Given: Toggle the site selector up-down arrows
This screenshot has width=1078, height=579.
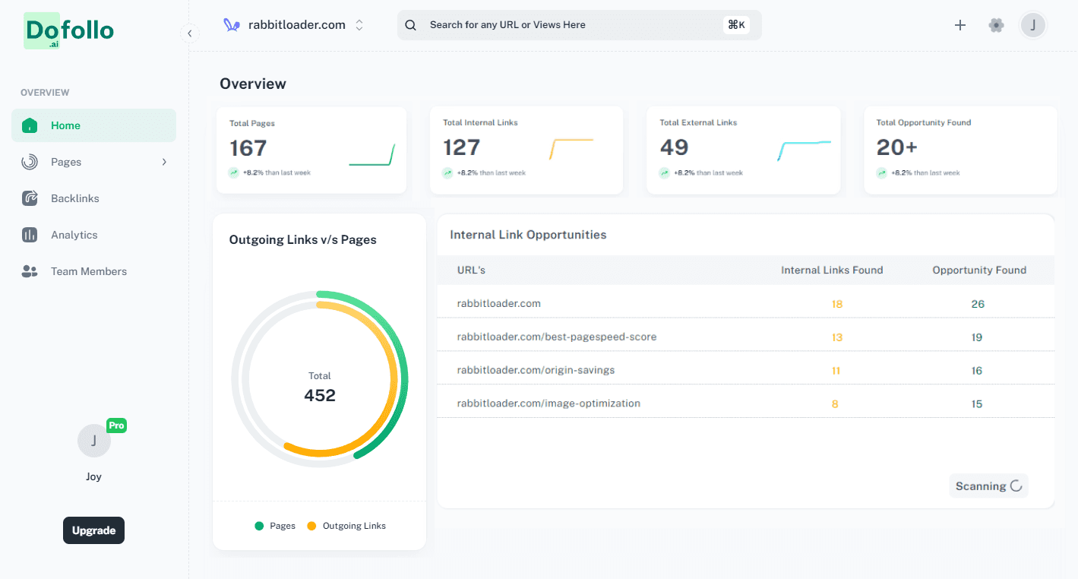Looking at the screenshot, I should tap(359, 25).
